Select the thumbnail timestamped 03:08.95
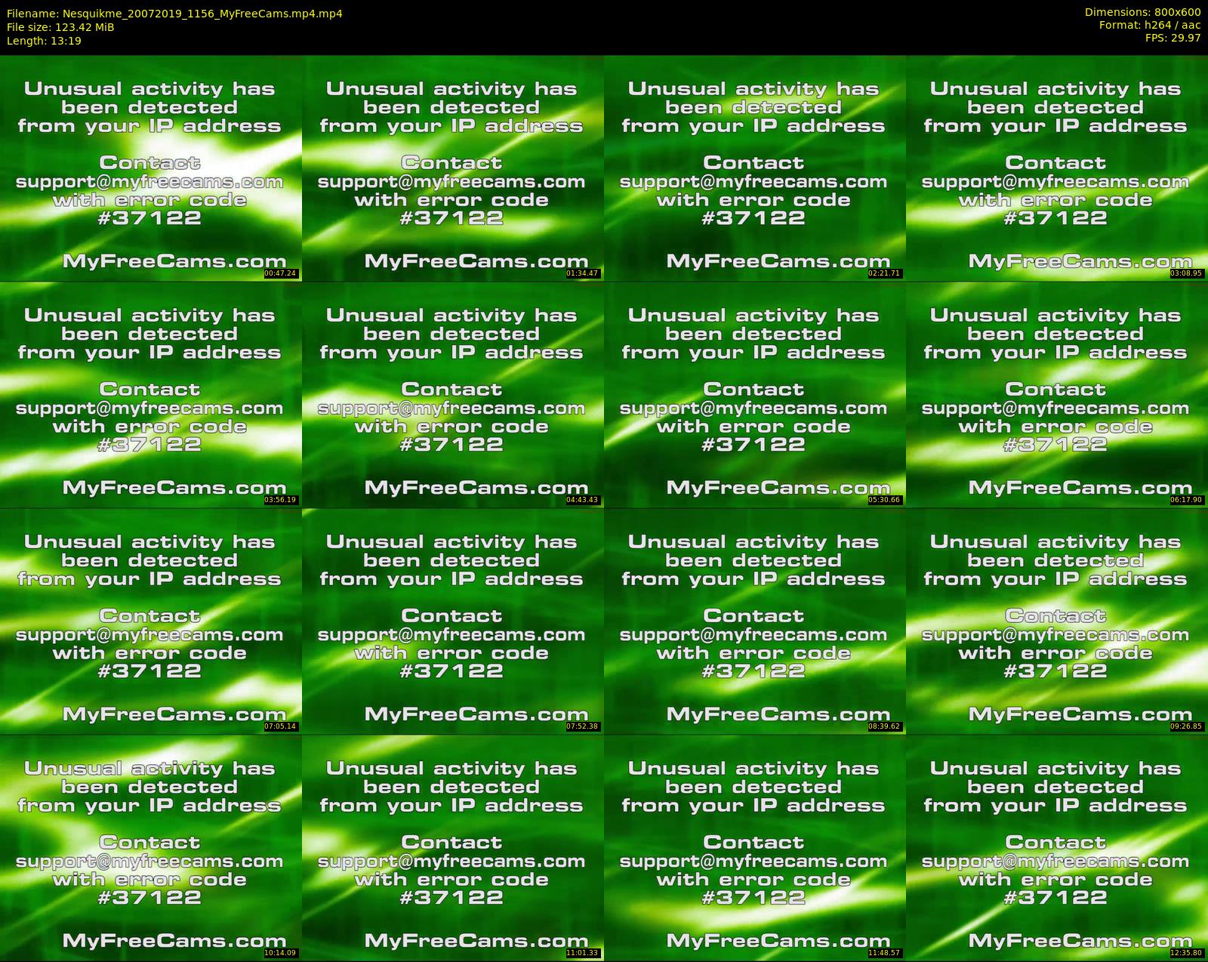 (x=1056, y=168)
